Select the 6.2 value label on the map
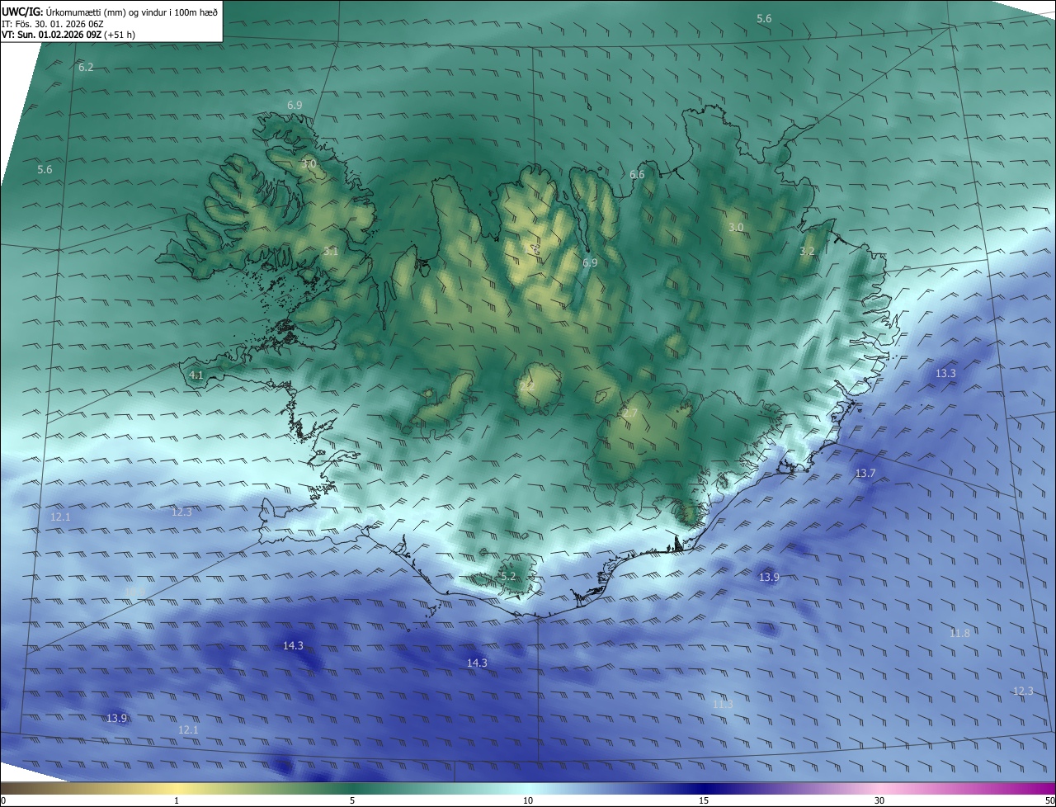1056x807 pixels. 86,67
